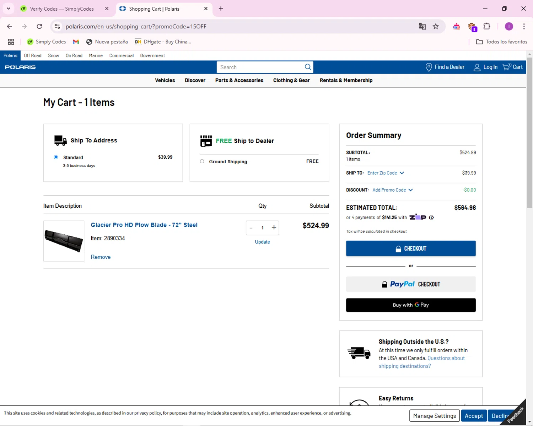The width and height of the screenshot is (533, 426).
Task: Click the PayPal Checkout button
Action: click(x=411, y=284)
